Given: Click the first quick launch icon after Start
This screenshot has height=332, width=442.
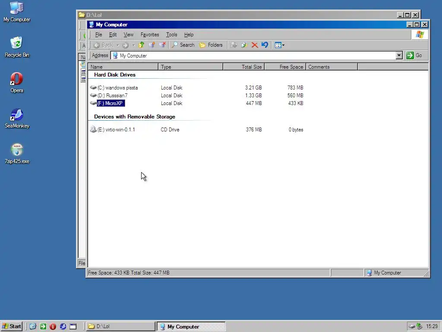Looking at the screenshot, I should click(33, 326).
